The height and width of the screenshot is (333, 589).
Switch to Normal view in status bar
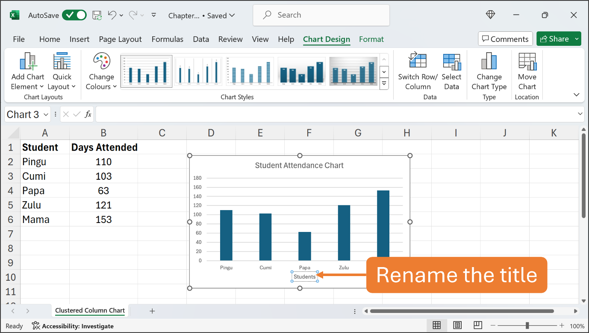(x=436, y=325)
